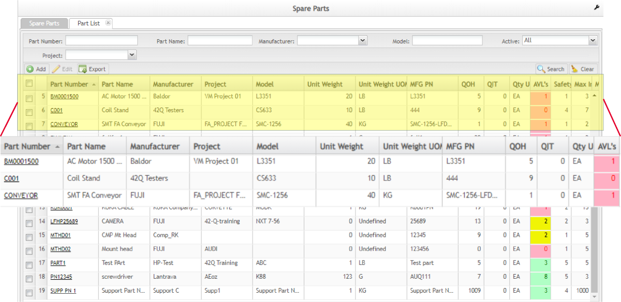Close the Part List tab

(x=108, y=23)
